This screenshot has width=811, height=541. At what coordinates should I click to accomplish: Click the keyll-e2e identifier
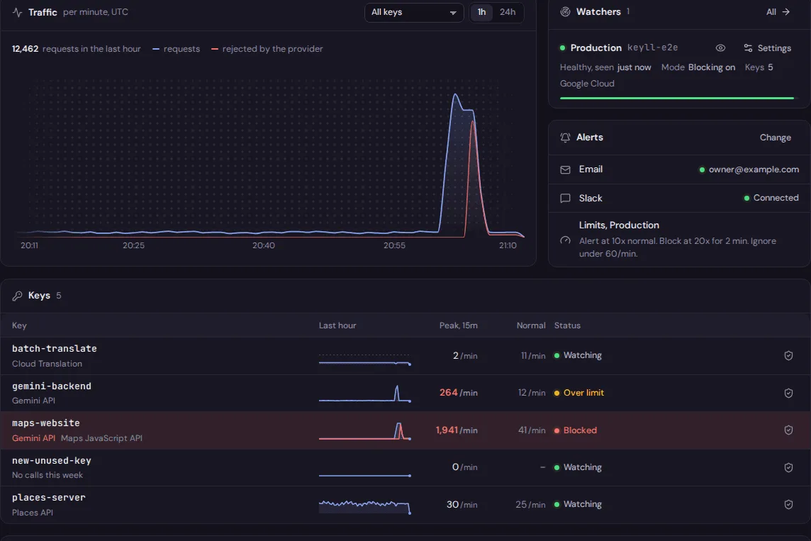[653, 48]
